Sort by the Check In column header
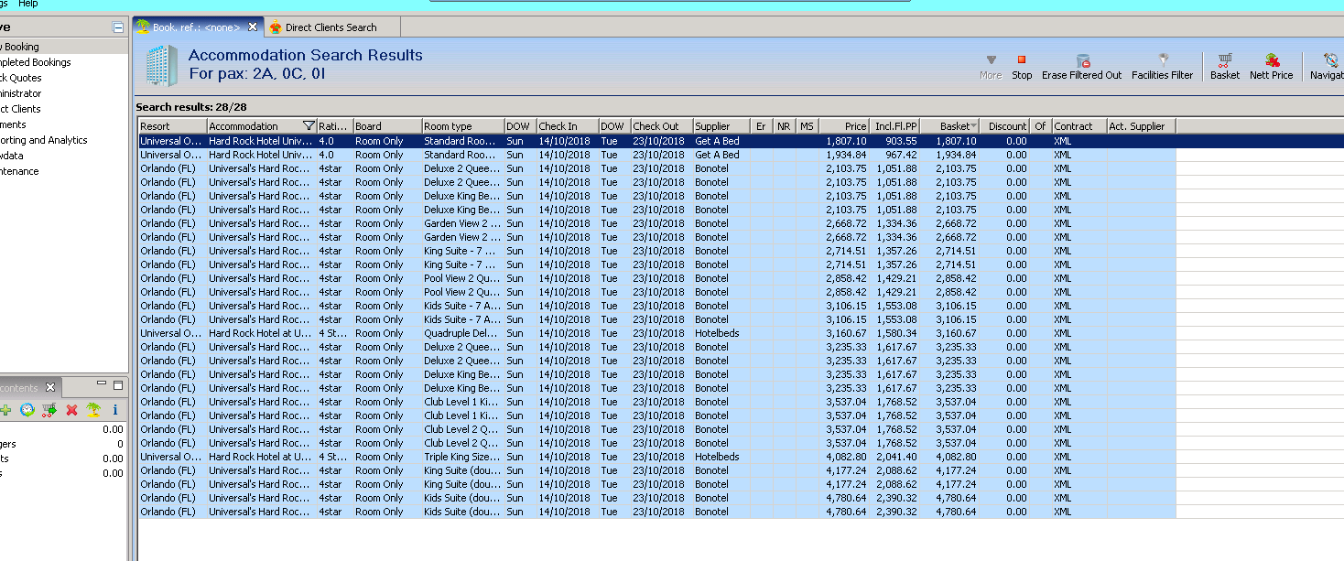 point(568,126)
